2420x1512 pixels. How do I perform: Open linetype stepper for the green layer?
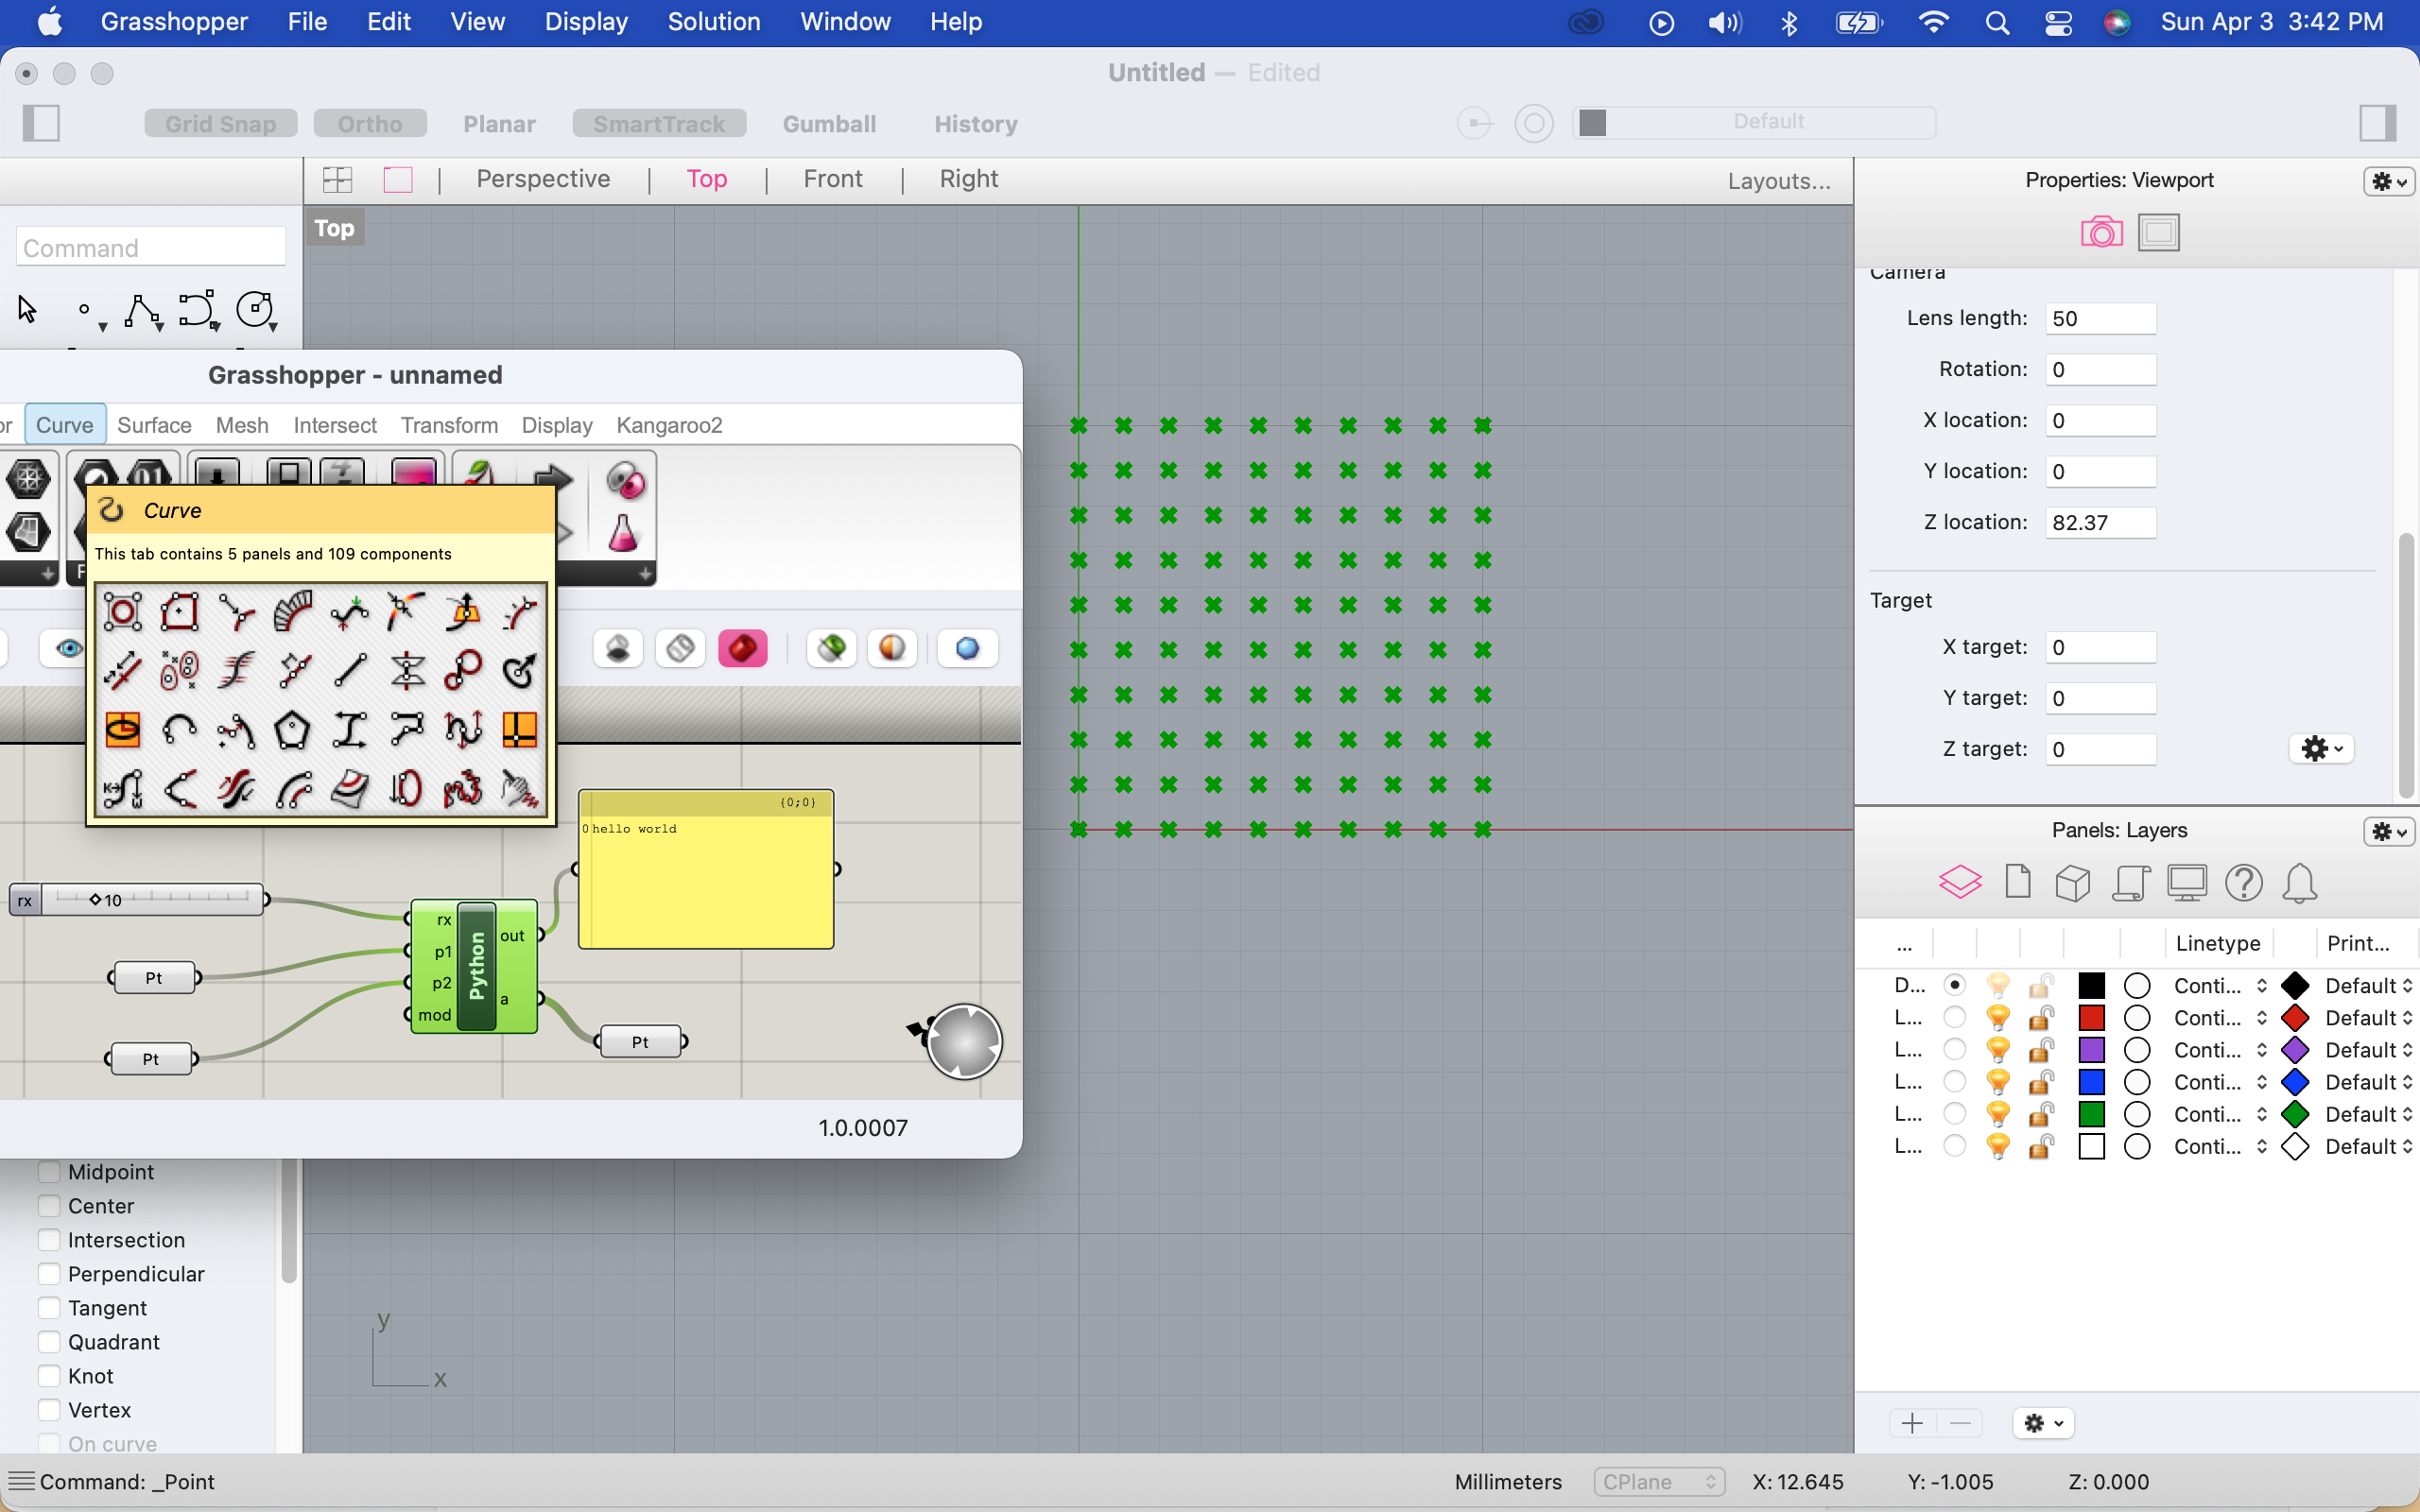(x=2261, y=1114)
